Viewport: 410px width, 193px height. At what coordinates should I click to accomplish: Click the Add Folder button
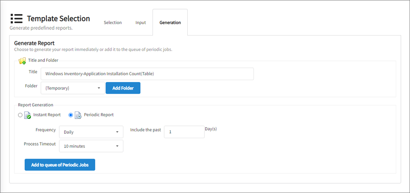[x=123, y=88]
